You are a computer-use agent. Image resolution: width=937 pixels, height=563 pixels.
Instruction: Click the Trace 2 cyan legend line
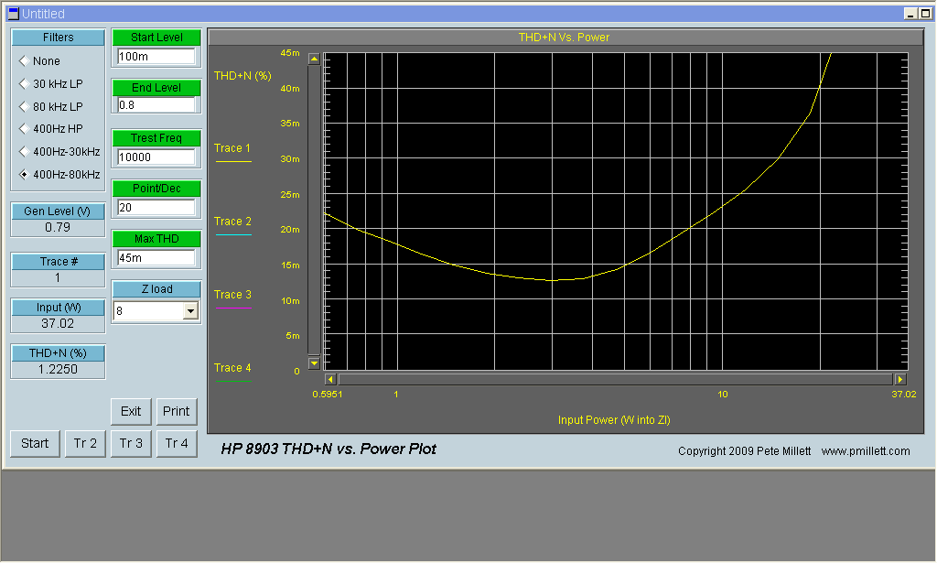pyautogui.click(x=233, y=235)
